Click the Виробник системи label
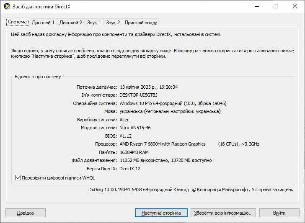 pos(97,120)
